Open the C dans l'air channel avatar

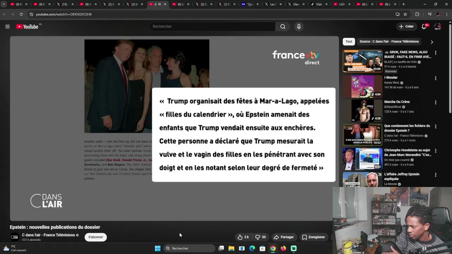click(14, 237)
